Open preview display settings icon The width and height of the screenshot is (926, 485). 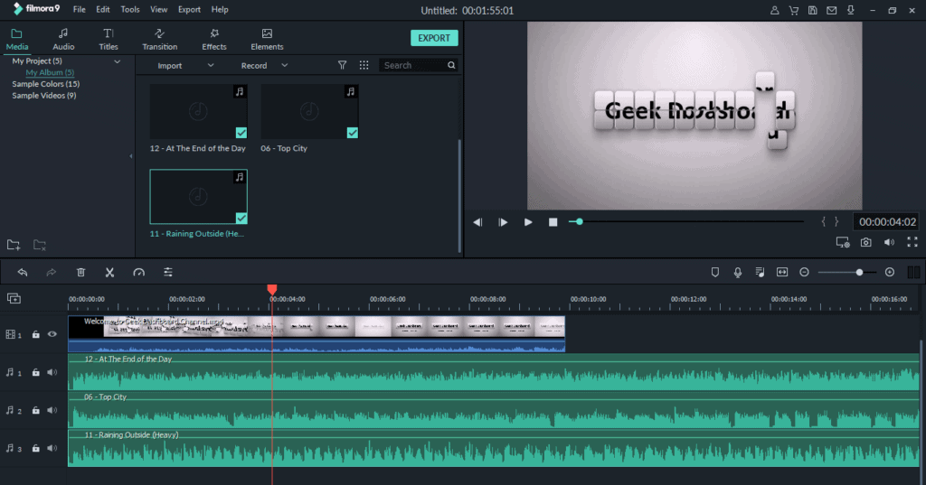click(843, 242)
